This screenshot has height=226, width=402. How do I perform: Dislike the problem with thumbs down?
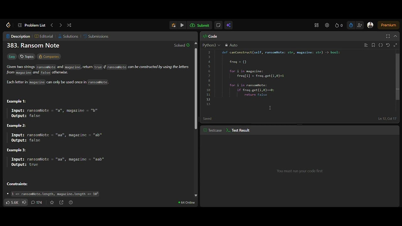(x=24, y=202)
